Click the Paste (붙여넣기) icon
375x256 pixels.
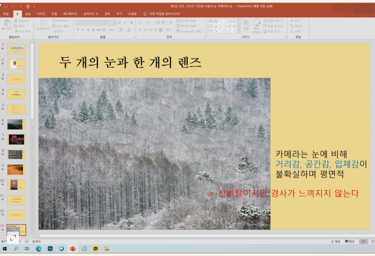coord(7,23)
